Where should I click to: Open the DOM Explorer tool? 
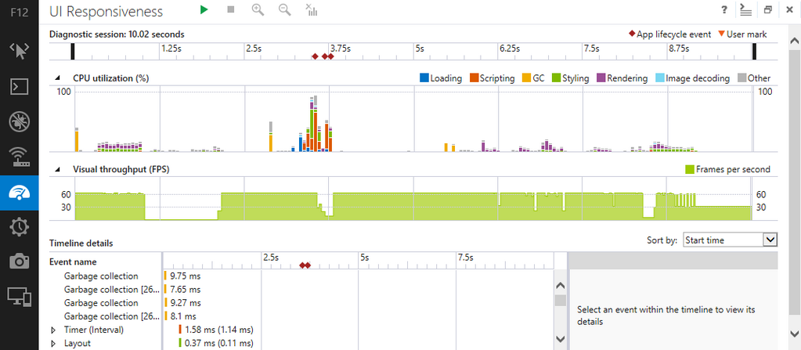click(20, 51)
